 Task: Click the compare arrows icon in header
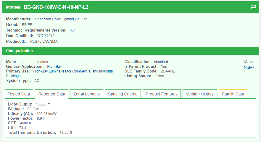[253, 7]
